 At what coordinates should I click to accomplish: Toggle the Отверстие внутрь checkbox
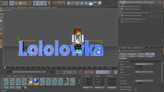point(136,89)
